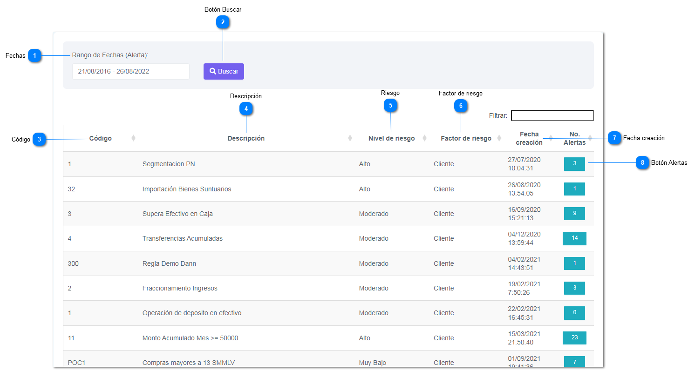695x371 pixels.
Task: Select 'Transferencias Acumuladas' cell
Action: 183,238
